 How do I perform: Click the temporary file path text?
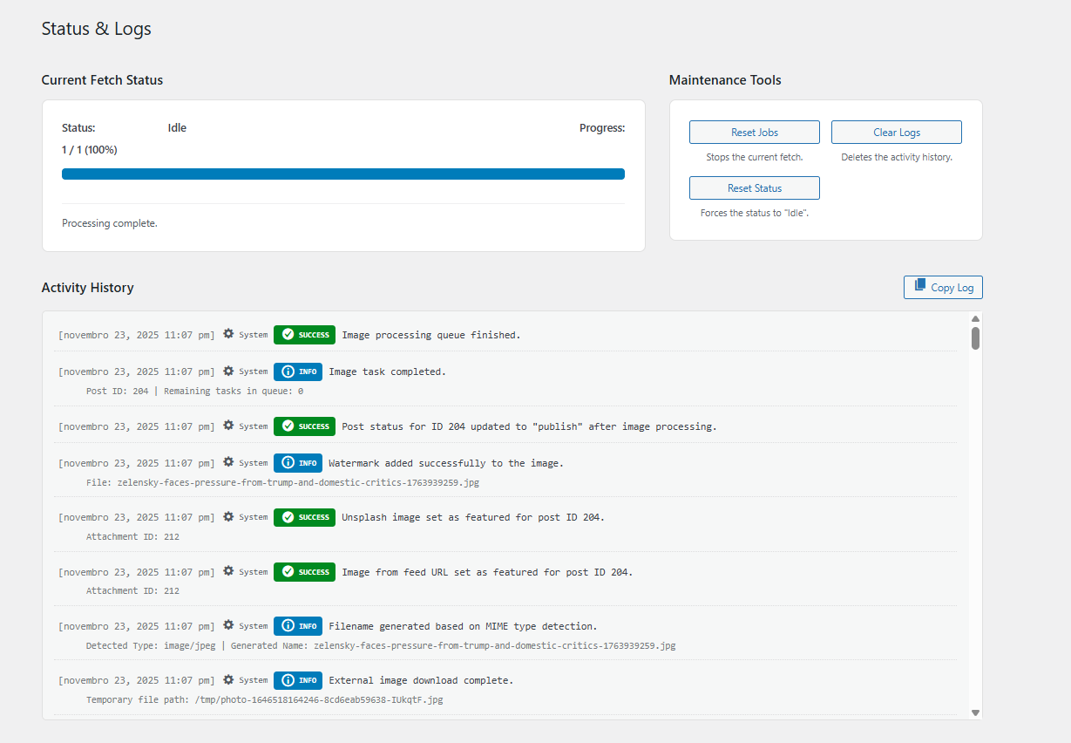264,699
